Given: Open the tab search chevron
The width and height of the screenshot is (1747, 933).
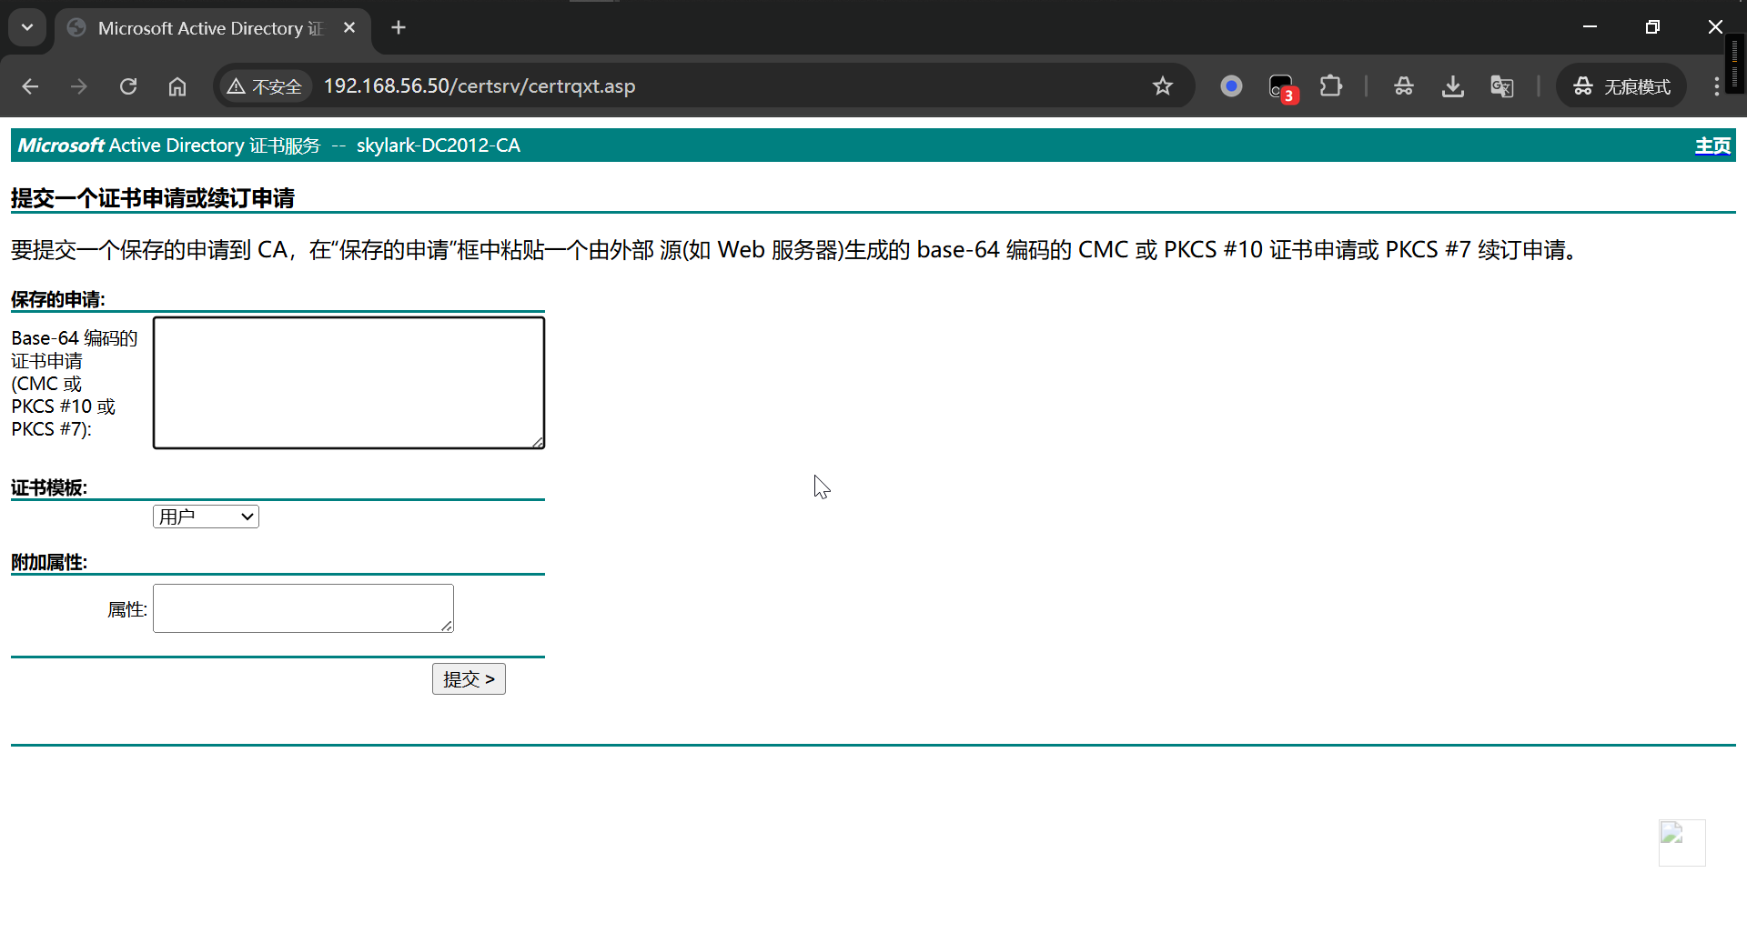Looking at the screenshot, I should (x=27, y=27).
